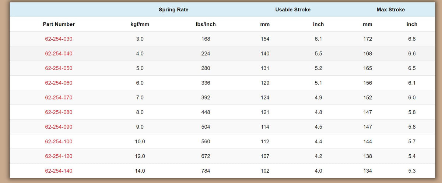Click the 14.0 kgf/mm cell
The height and width of the screenshot is (183, 442).
point(140,171)
